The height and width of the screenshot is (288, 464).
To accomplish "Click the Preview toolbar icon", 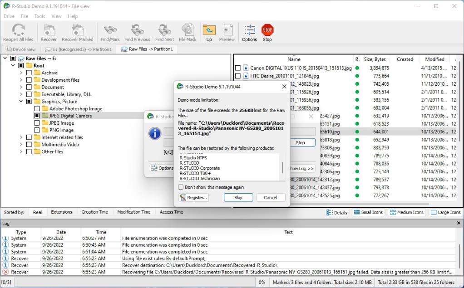I will tap(227, 33).
